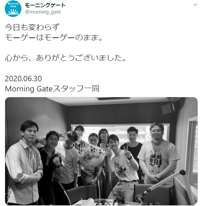Click the headphones on the studio desk

(120, 200)
